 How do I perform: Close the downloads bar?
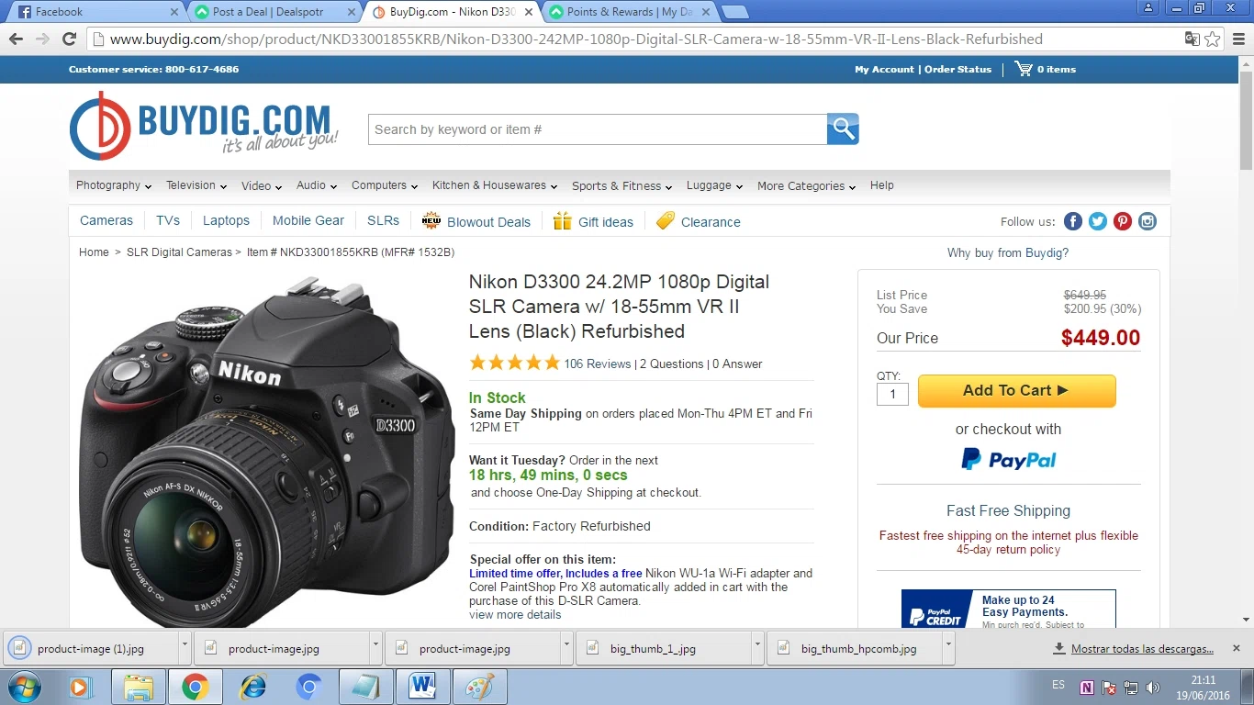1237,647
